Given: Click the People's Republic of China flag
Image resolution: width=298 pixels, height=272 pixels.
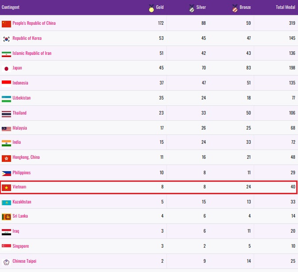Looking at the screenshot, I should click(x=6, y=23).
